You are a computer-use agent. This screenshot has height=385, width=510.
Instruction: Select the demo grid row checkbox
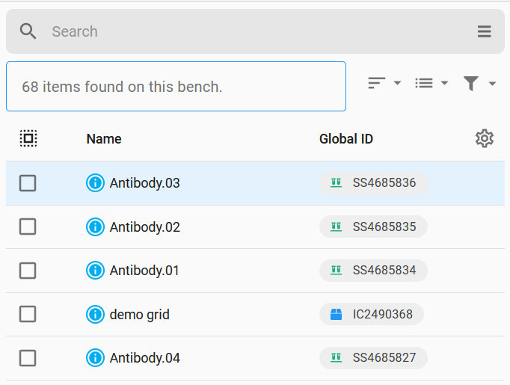tap(28, 314)
